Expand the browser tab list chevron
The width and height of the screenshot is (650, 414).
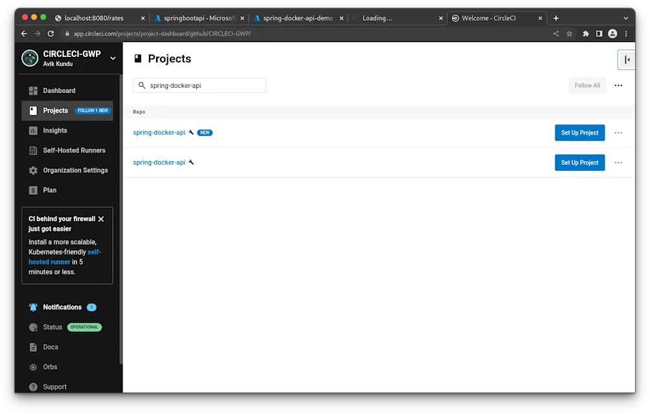tap(626, 18)
